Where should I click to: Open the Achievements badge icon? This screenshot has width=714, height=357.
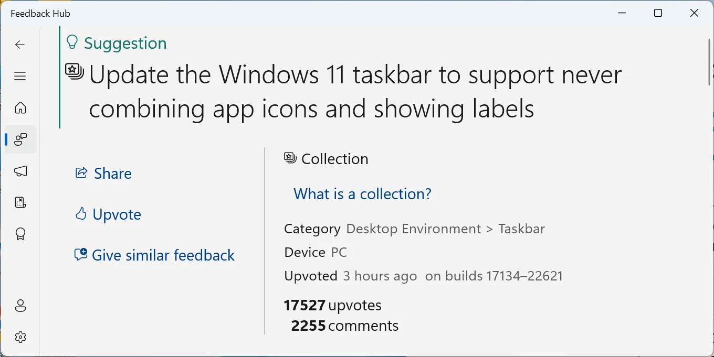tap(20, 234)
